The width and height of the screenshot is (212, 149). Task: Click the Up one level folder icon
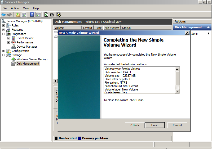point(18,15)
